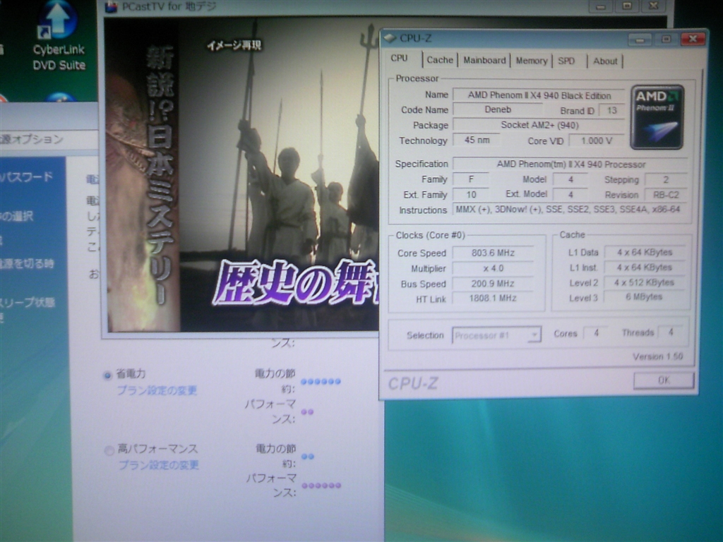Screen dimensions: 723x542
Task: Click the 電源を切る時 sidebar link
Action: click(27, 264)
